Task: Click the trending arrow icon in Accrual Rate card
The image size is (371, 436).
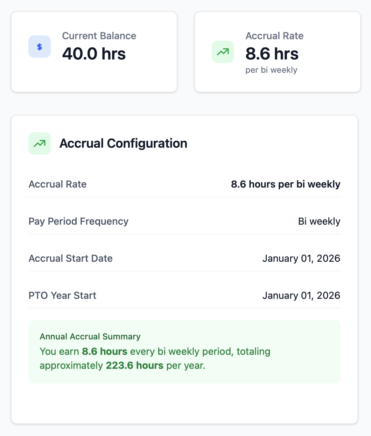Action: tap(223, 52)
